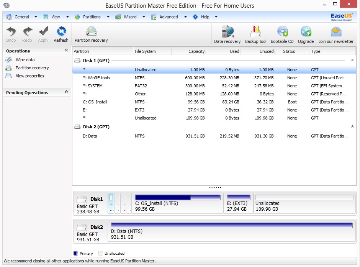The width and height of the screenshot is (360, 267).
Task: Sort by the Partition column header
Action: (x=103, y=51)
